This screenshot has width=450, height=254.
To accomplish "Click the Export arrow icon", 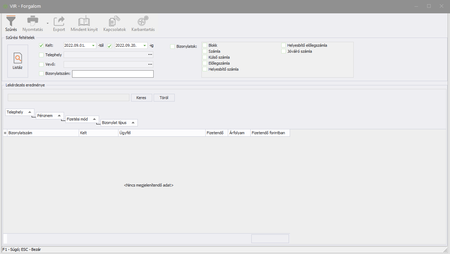I will click(x=59, y=21).
